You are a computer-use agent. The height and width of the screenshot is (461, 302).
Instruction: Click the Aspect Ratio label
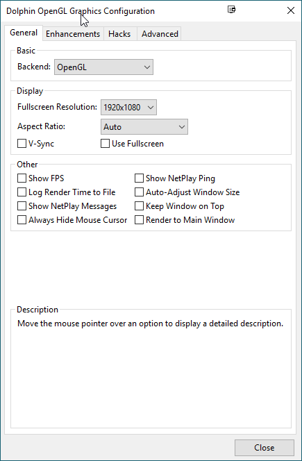tap(41, 126)
